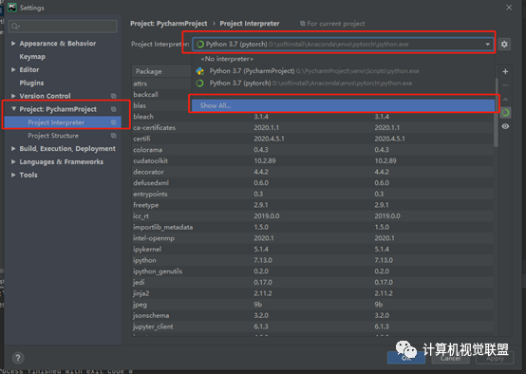Expand the Tools section
This screenshot has height=374, width=526.
[13, 175]
